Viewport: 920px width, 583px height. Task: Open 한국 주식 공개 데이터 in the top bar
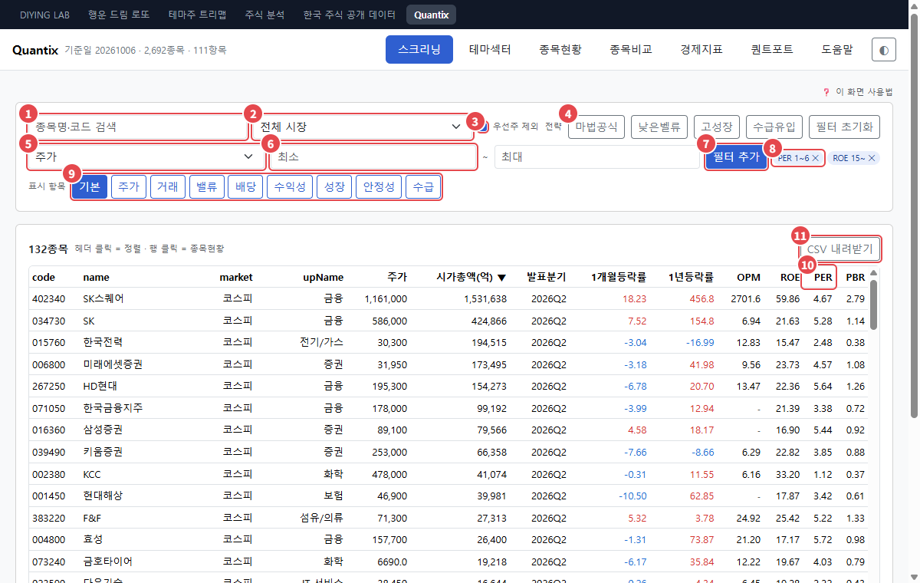[350, 15]
